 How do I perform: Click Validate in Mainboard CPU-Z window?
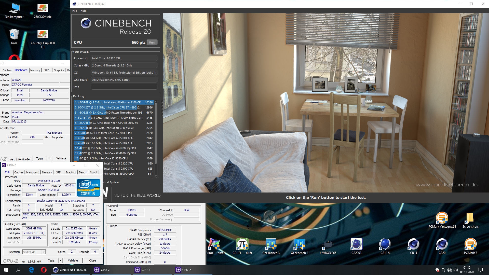61,158
